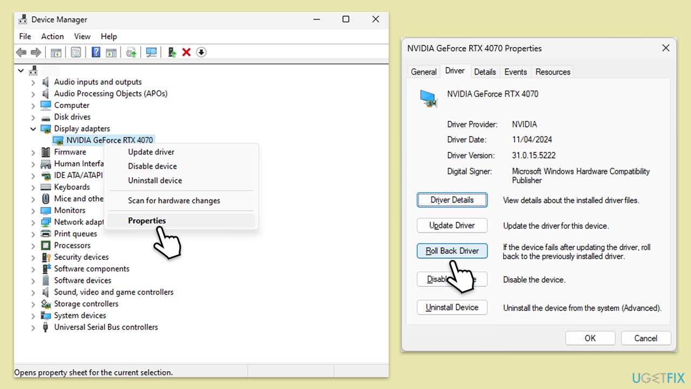The image size is (691, 389).
Task: Switch to the Resources tab
Action: (553, 72)
